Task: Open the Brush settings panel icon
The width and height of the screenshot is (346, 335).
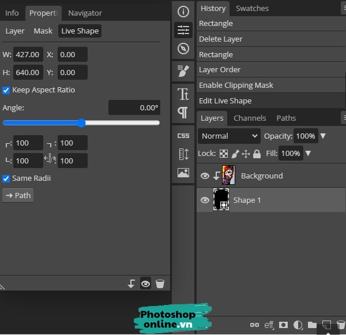Action: pos(183,71)
